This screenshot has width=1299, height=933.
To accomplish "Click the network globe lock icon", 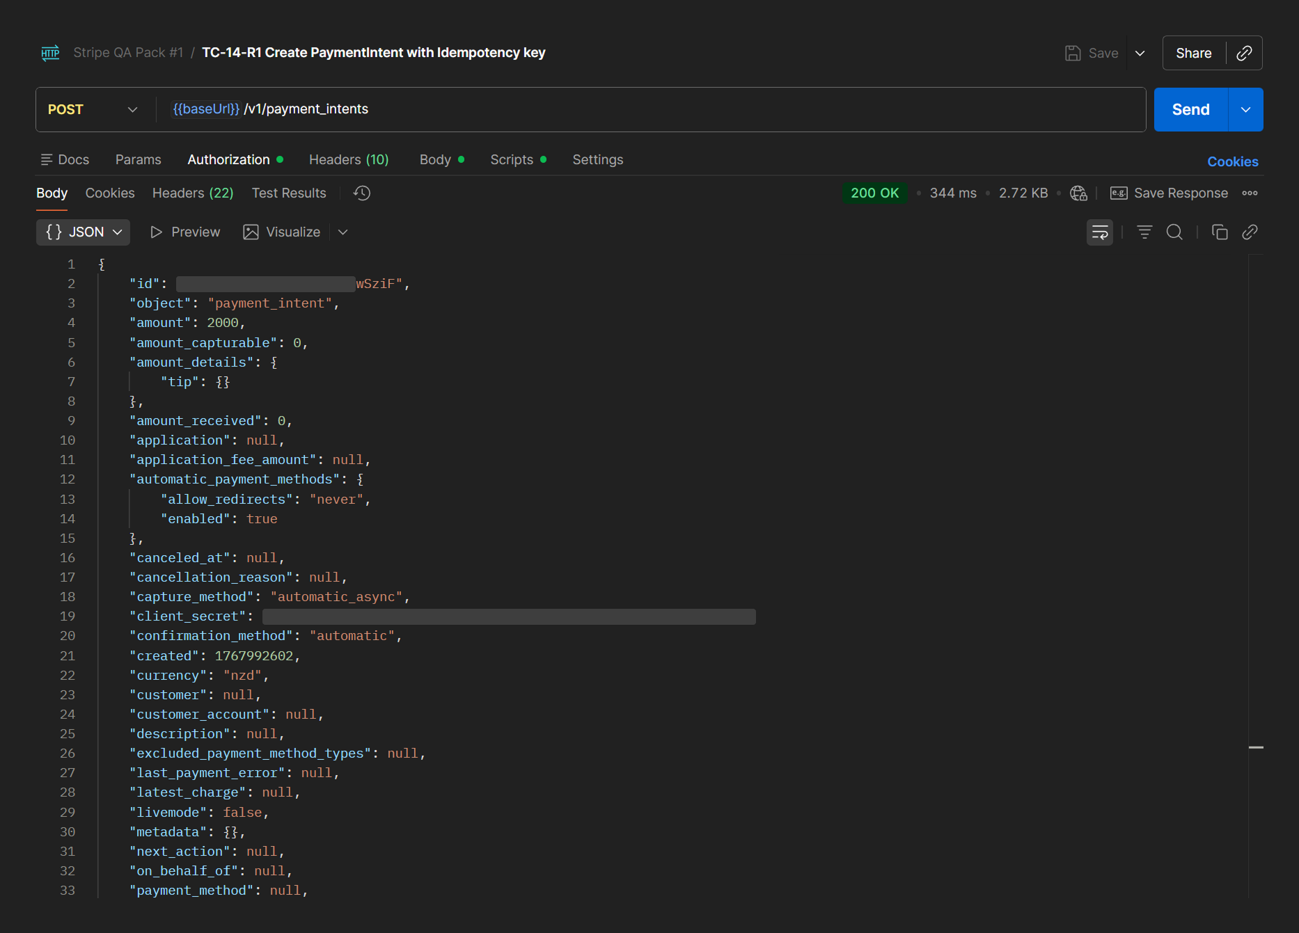I will (1078, 193).
